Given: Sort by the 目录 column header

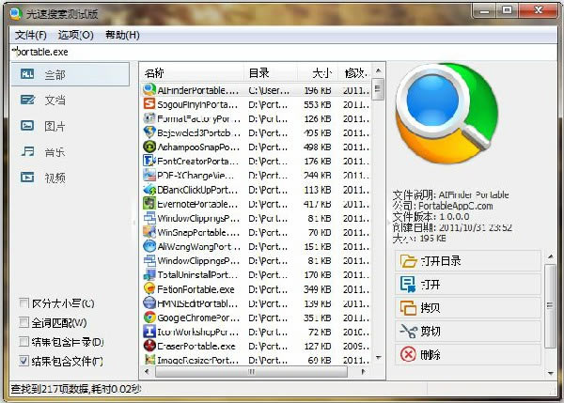Looking at the screenshot, I should pos(271,73).
